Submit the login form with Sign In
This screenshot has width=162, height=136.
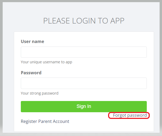coord(84,106)
